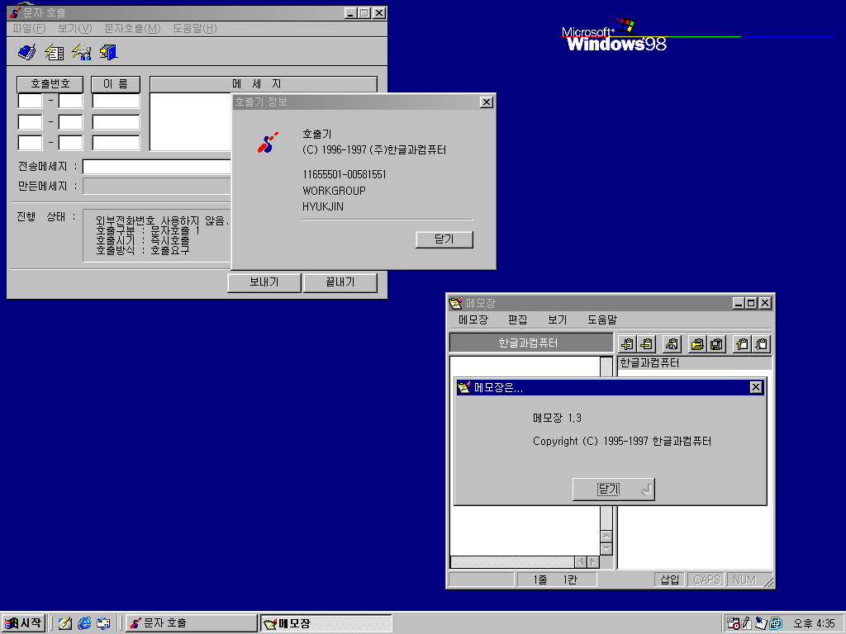The height and width of the screenshot is (634, 846).
Task: Open 메모장 menu in notepad window
Action: click(473, 319)
